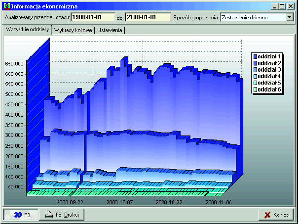Screen dimensions: 298x224
Task: Click the printer icon on Drukuj button
Action: (x=49, y=215)
